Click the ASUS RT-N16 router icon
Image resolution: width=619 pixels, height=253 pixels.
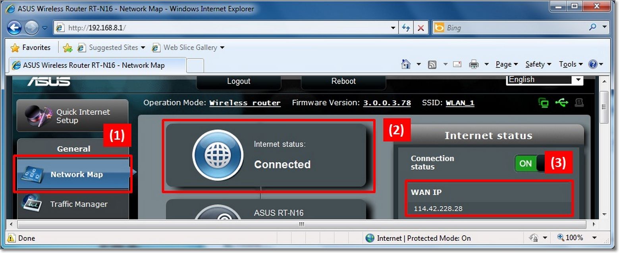tap(218, 212)
